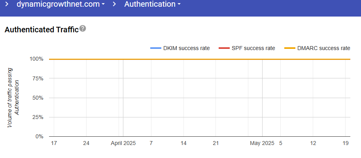Image resolution: width=361 pixels, height=158 pixels.
Task: Click the 50% y-axis label
Action: pos(38,98)
